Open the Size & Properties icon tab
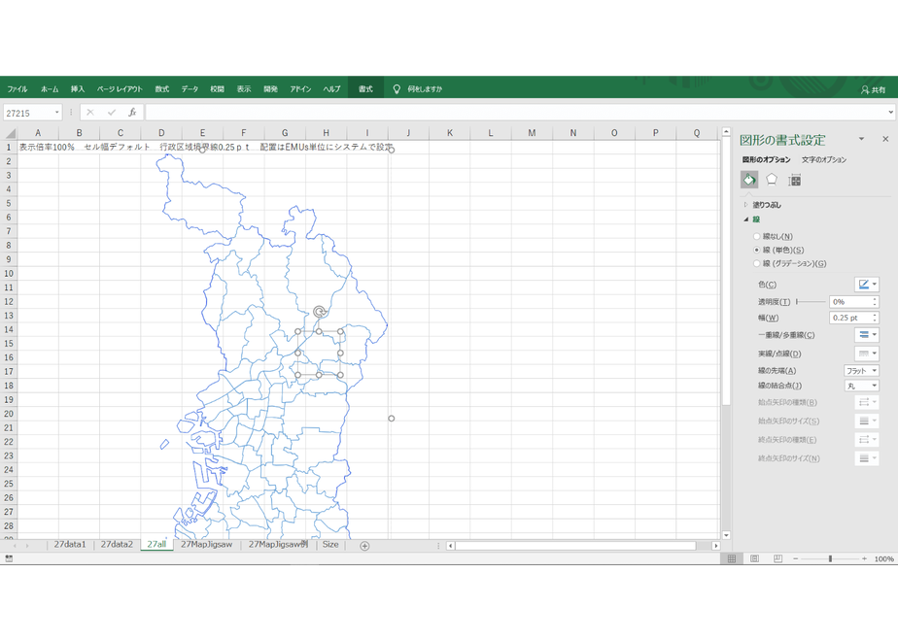Screen dimensions: 898x641 click(794, 181)
